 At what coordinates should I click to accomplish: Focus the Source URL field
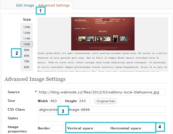click(102, 92)
